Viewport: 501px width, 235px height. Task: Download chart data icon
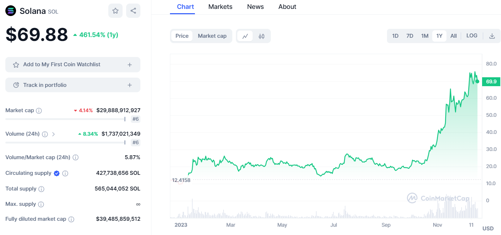492,36
